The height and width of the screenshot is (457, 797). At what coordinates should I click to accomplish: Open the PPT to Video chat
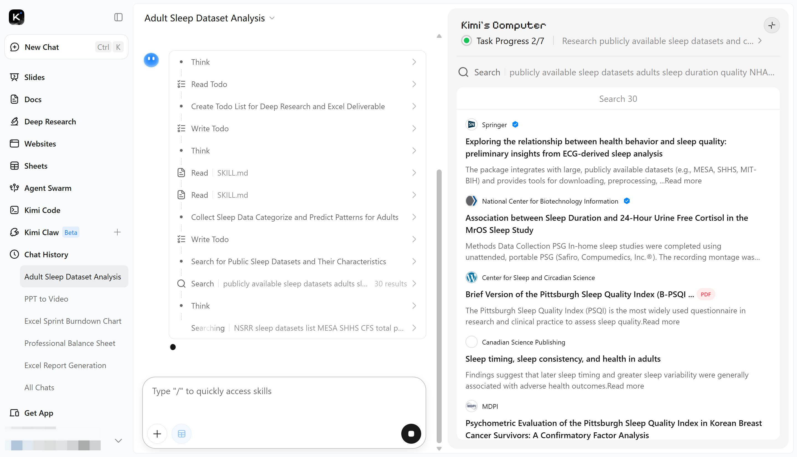[46, 299]
